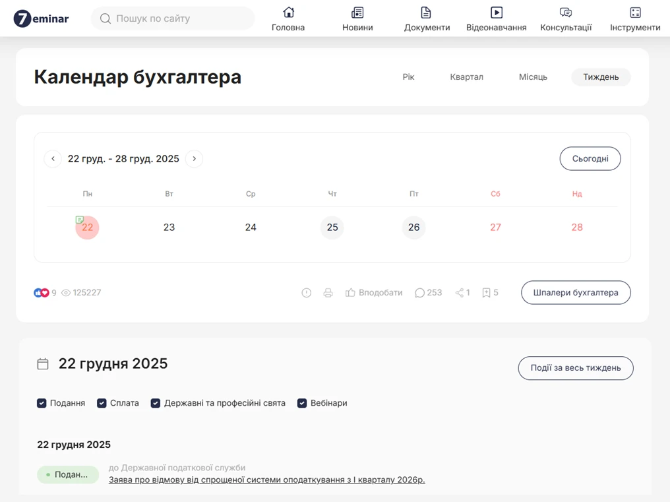Open the Головна home icon
This screenshot has height=502, width=670.
pos(288,12)
